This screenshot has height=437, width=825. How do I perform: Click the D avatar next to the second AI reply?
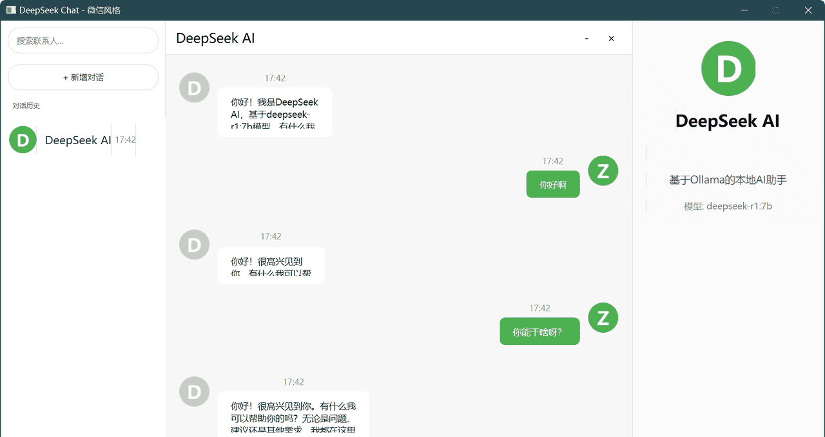(194, 245)
